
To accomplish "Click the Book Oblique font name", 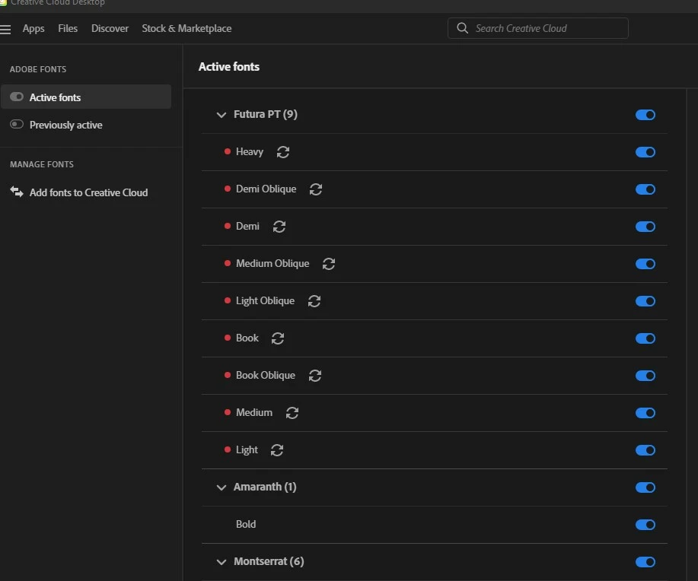I will click(x=266, y=376).
